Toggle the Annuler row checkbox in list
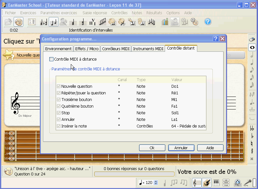Screen dimensions: 258x189 click(58, 119)
